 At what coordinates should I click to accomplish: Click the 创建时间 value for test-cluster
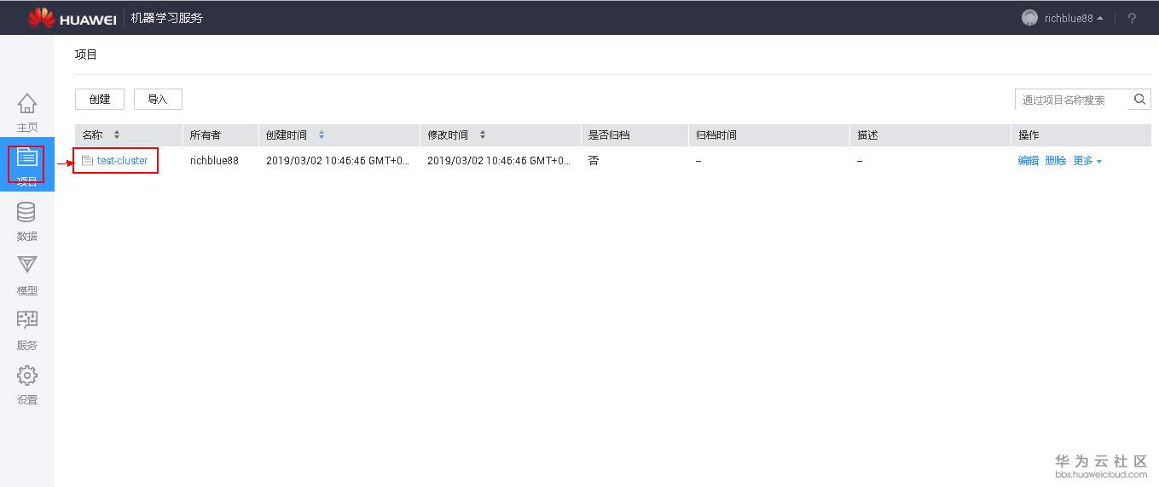(x=338, y=160)
